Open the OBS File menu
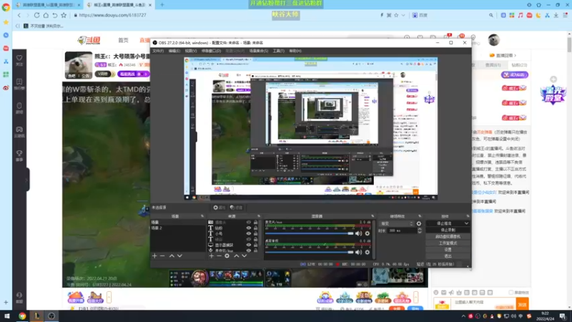 tap(158, 51)
